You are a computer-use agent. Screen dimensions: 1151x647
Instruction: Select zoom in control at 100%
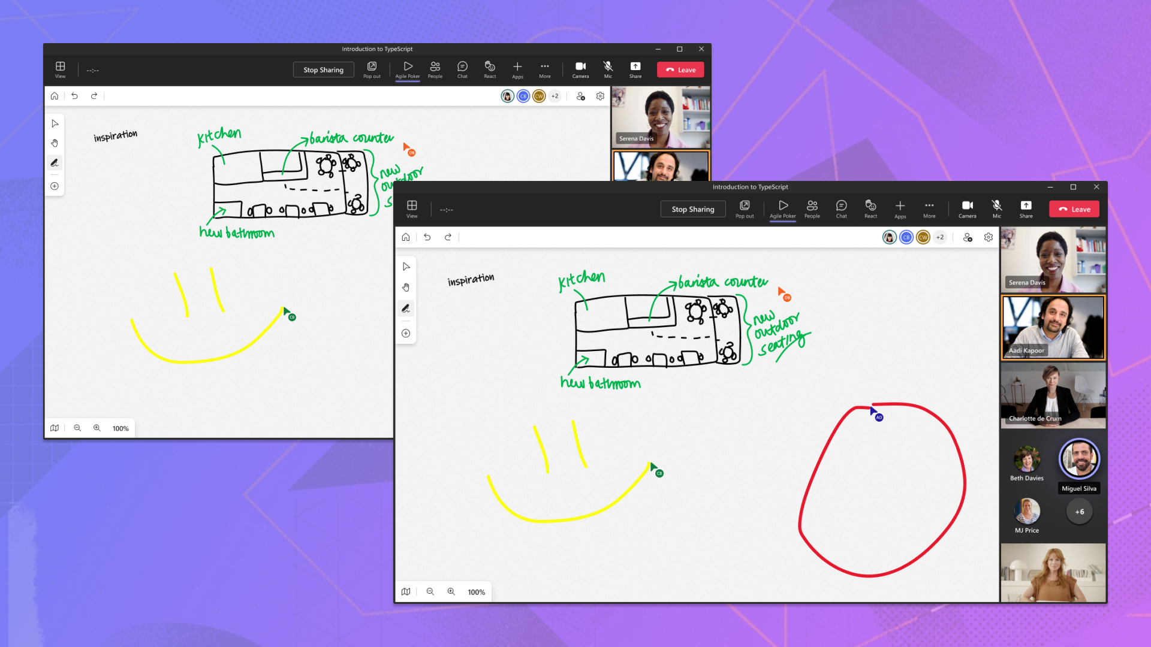tap(451, 591)
